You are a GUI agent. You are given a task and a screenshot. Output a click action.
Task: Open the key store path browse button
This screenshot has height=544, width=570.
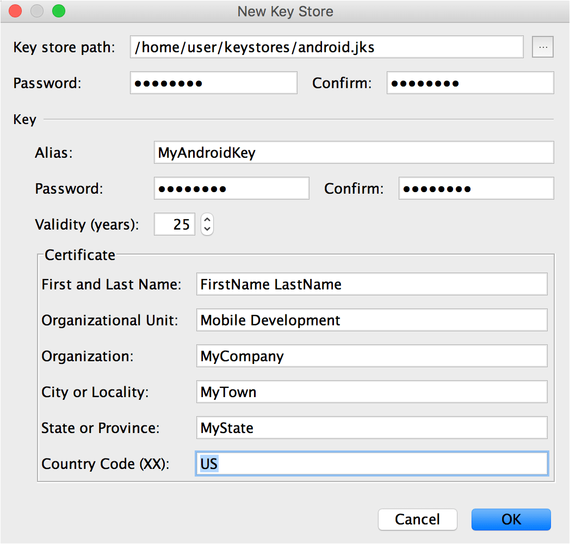pyautogui.click(x=542, y=47)
